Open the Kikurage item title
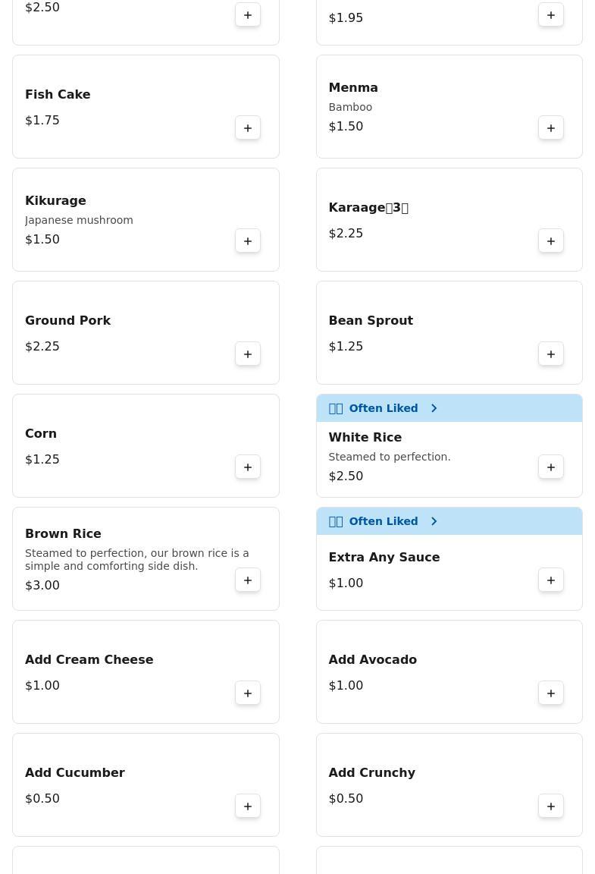 pos(55,200)
